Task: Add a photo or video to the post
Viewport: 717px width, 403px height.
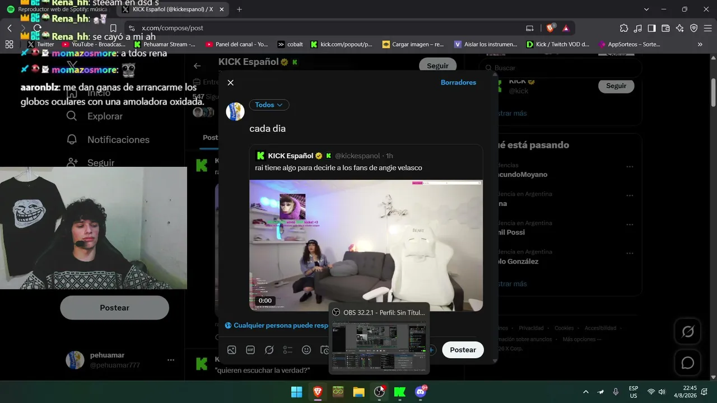Action: (x=231, y=350)
